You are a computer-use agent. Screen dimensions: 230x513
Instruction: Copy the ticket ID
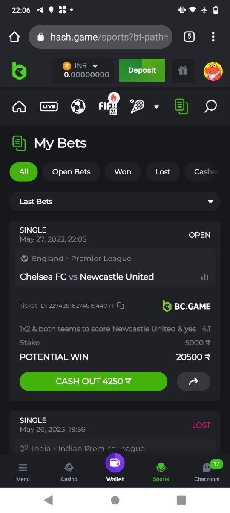click(121, 306)
